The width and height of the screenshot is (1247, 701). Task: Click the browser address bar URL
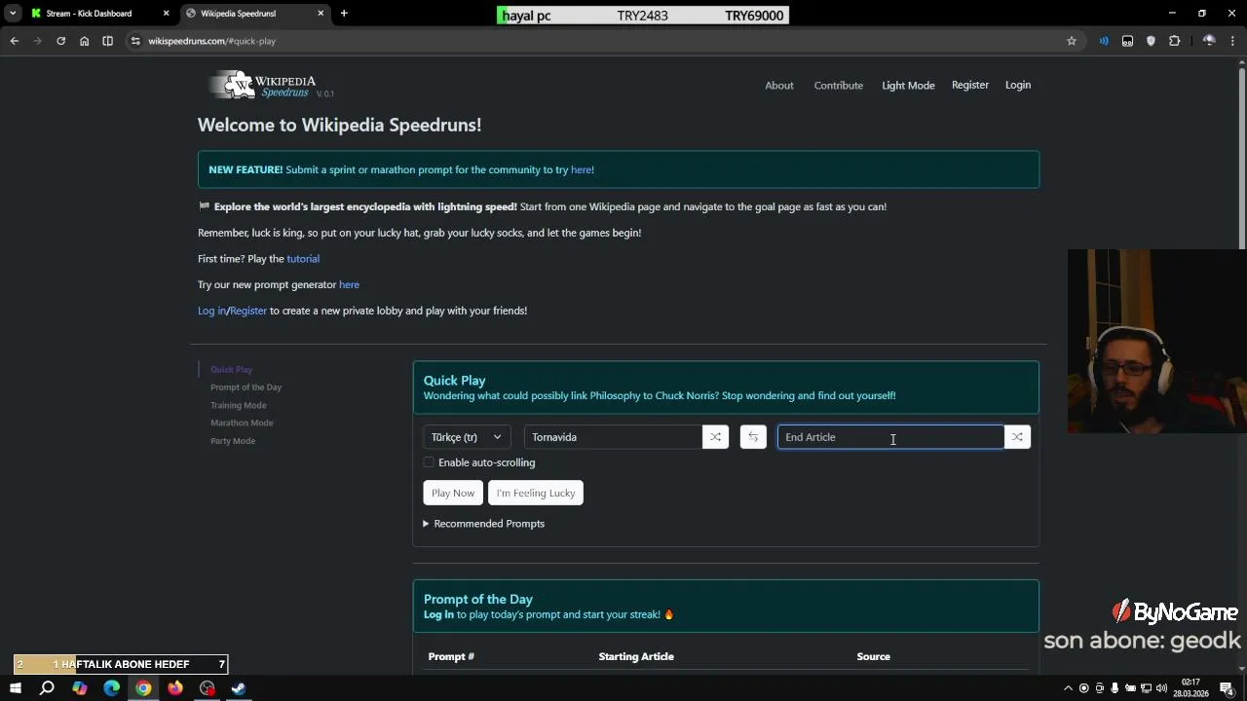(x=211, y=41)
